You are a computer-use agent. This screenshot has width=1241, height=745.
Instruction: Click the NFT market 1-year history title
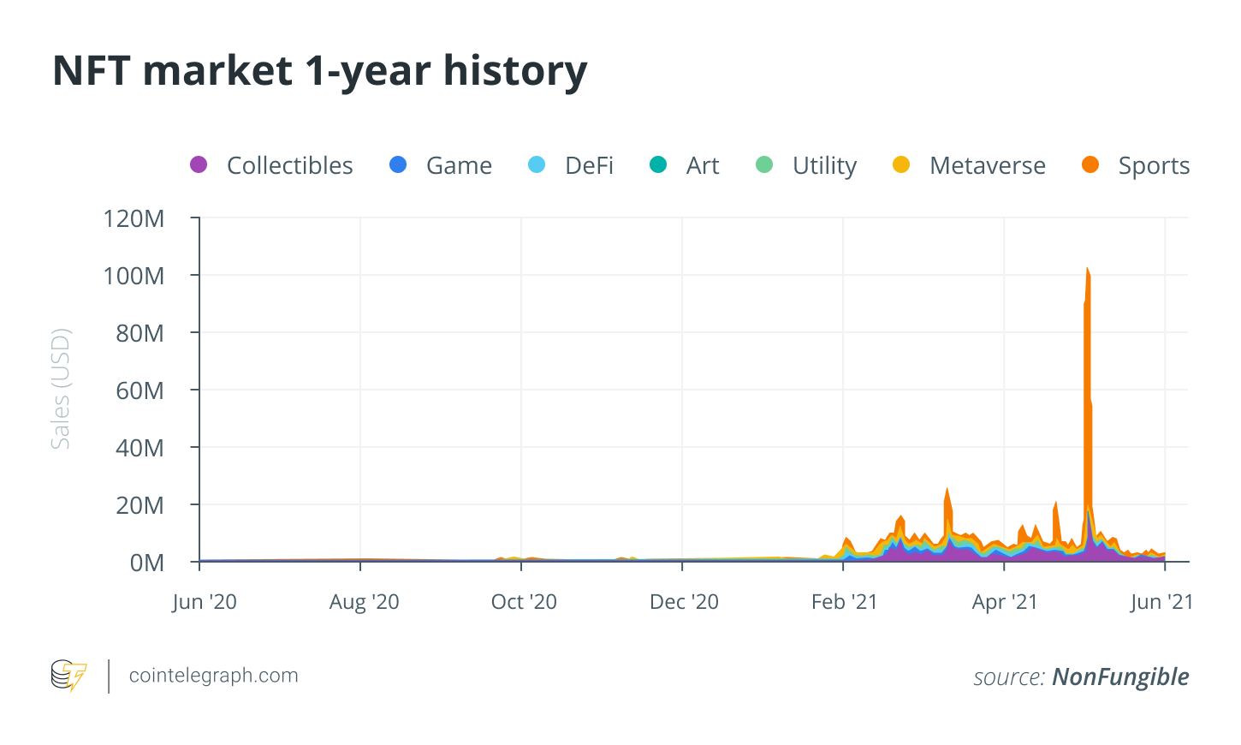tap(320, 70)
